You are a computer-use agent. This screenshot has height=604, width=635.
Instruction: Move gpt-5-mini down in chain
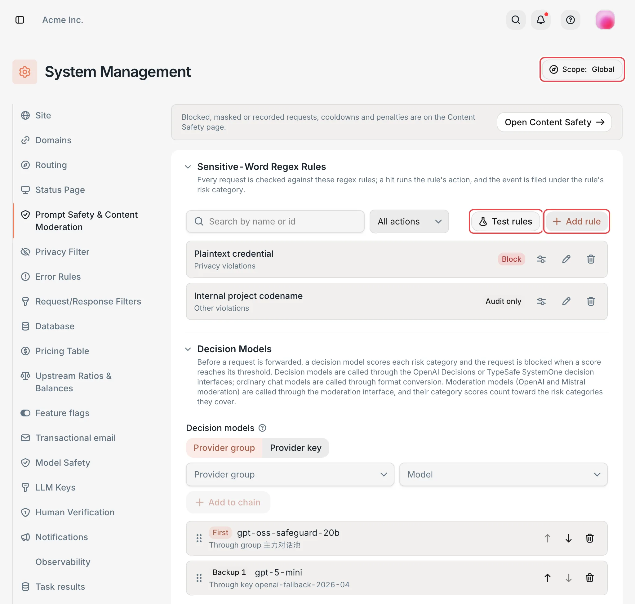click(x=568, y=578)
